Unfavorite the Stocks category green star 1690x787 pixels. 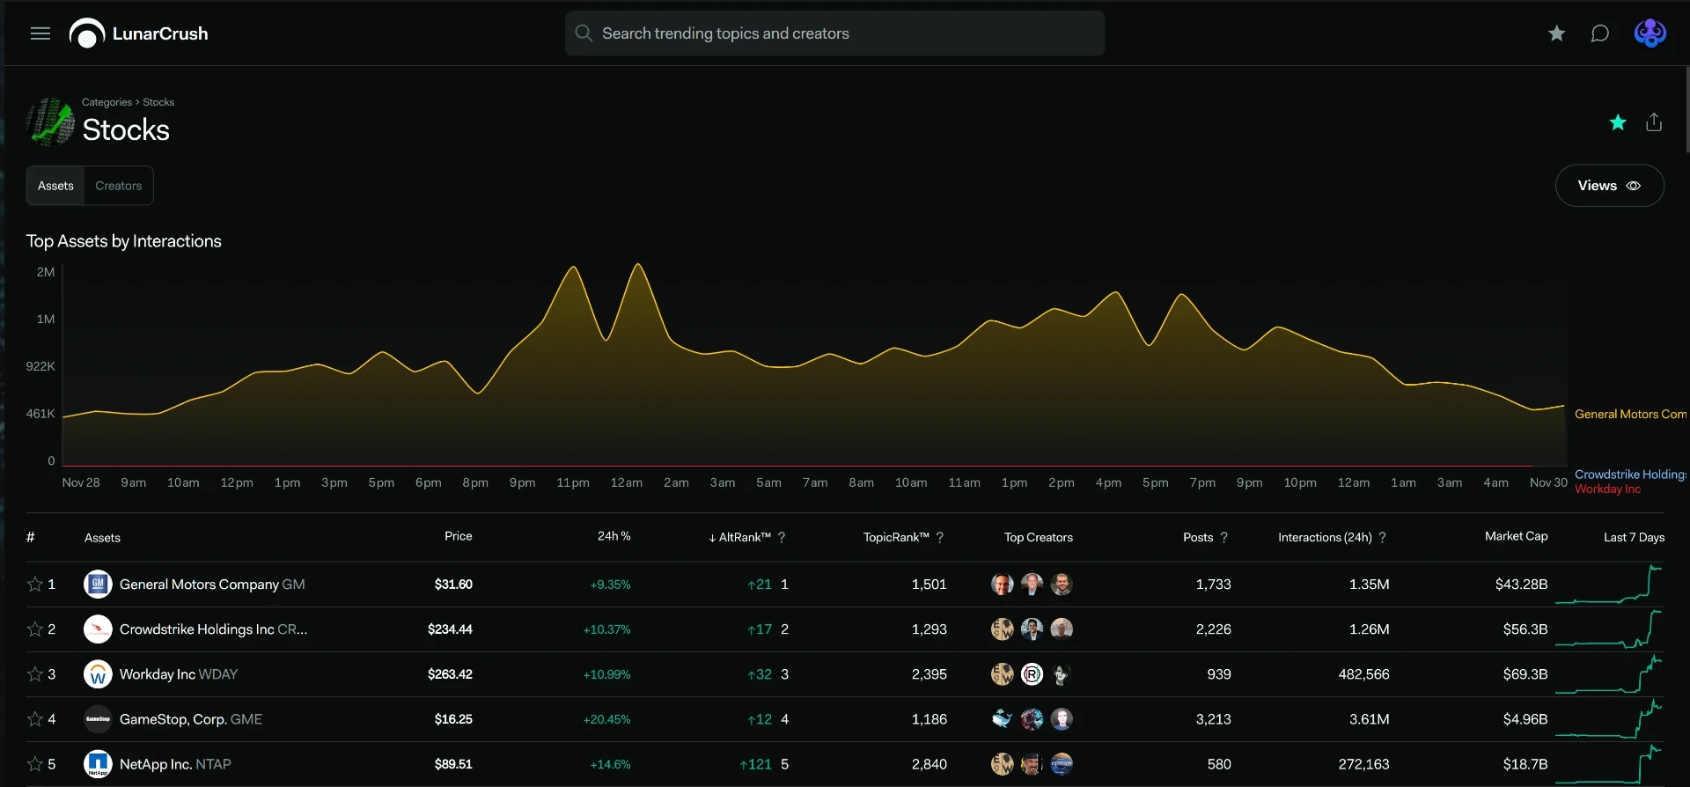coord(1617,122)
